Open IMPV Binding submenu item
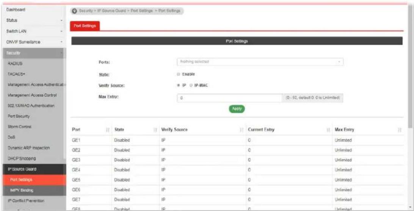This screenshot has width=414, height=211. click(34, 191)
